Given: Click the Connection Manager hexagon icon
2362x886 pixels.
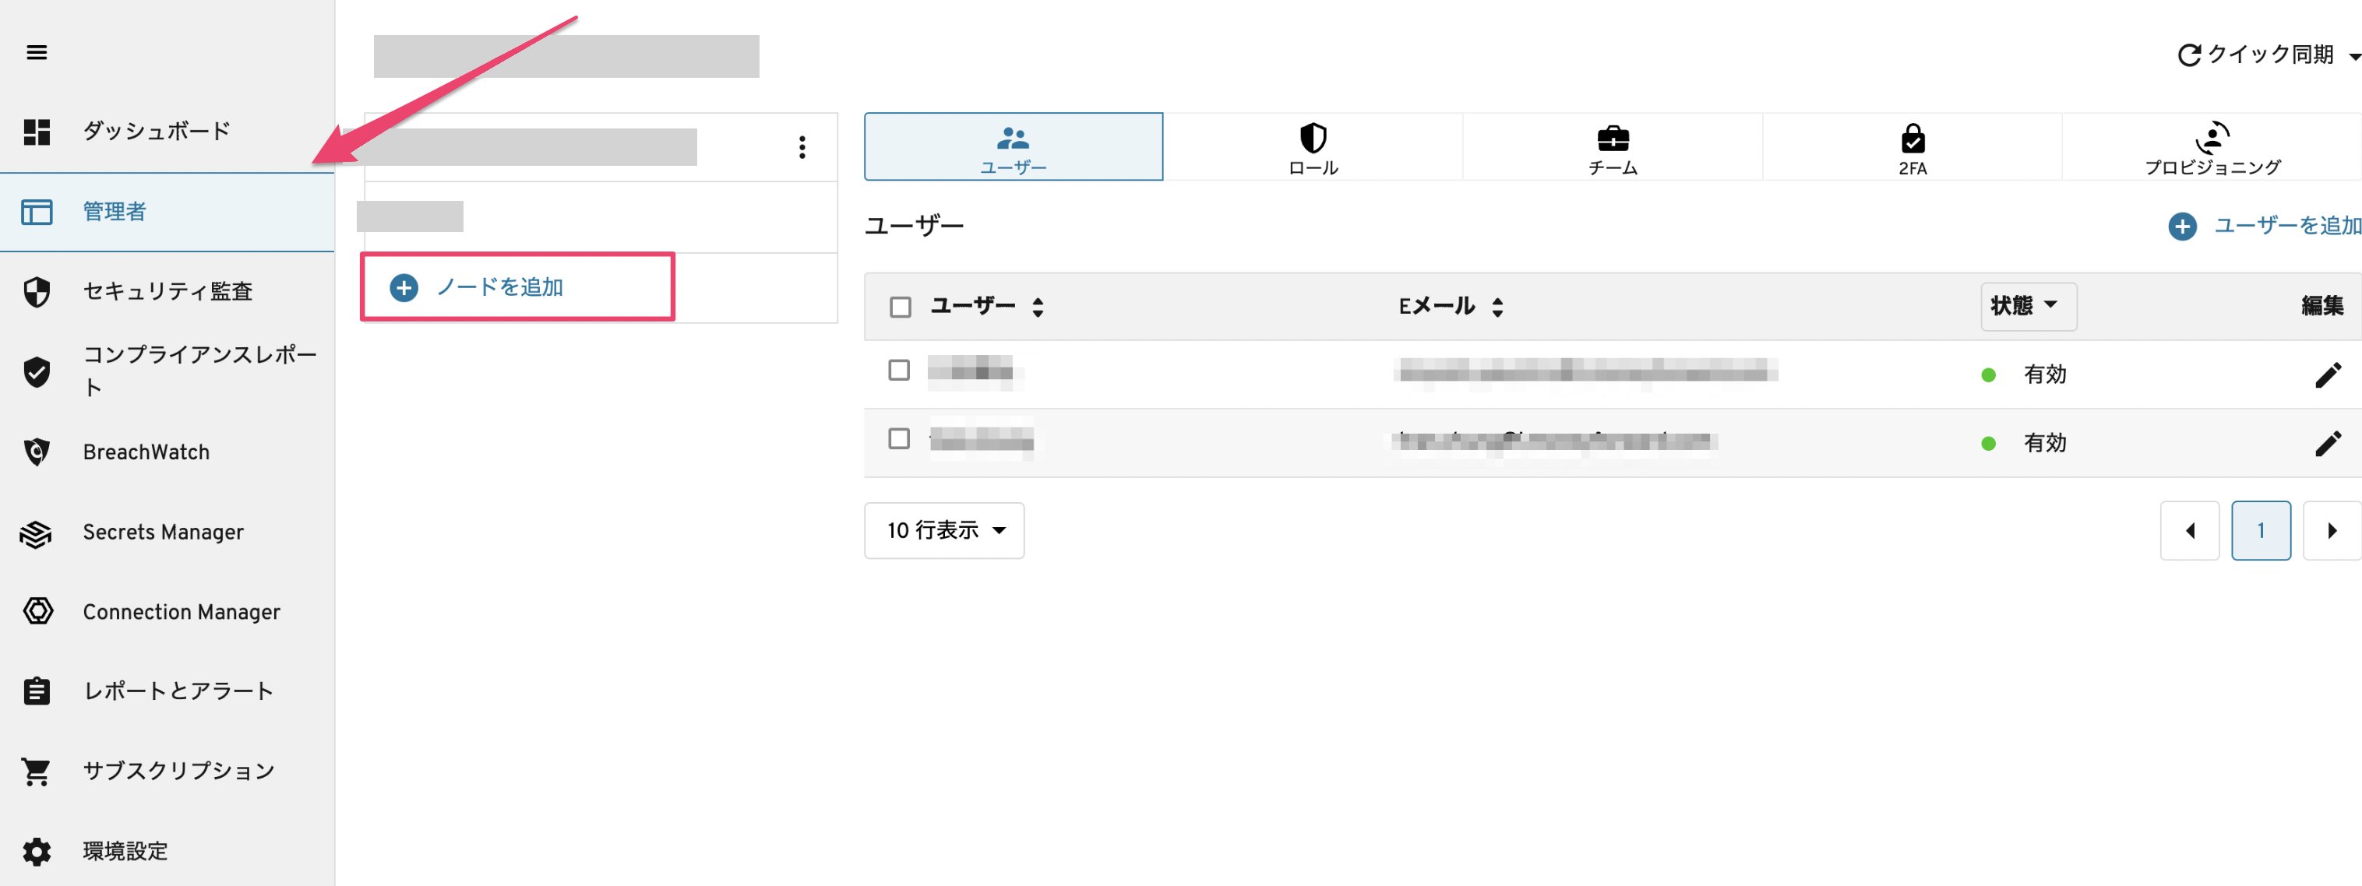Looking at the screenshot, I should [x=37, y=611].
